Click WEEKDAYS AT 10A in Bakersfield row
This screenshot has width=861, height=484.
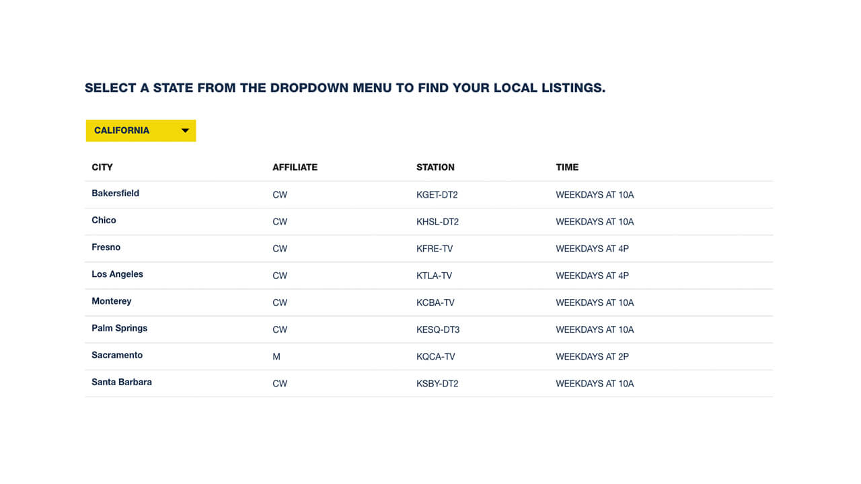pos(595,195)
